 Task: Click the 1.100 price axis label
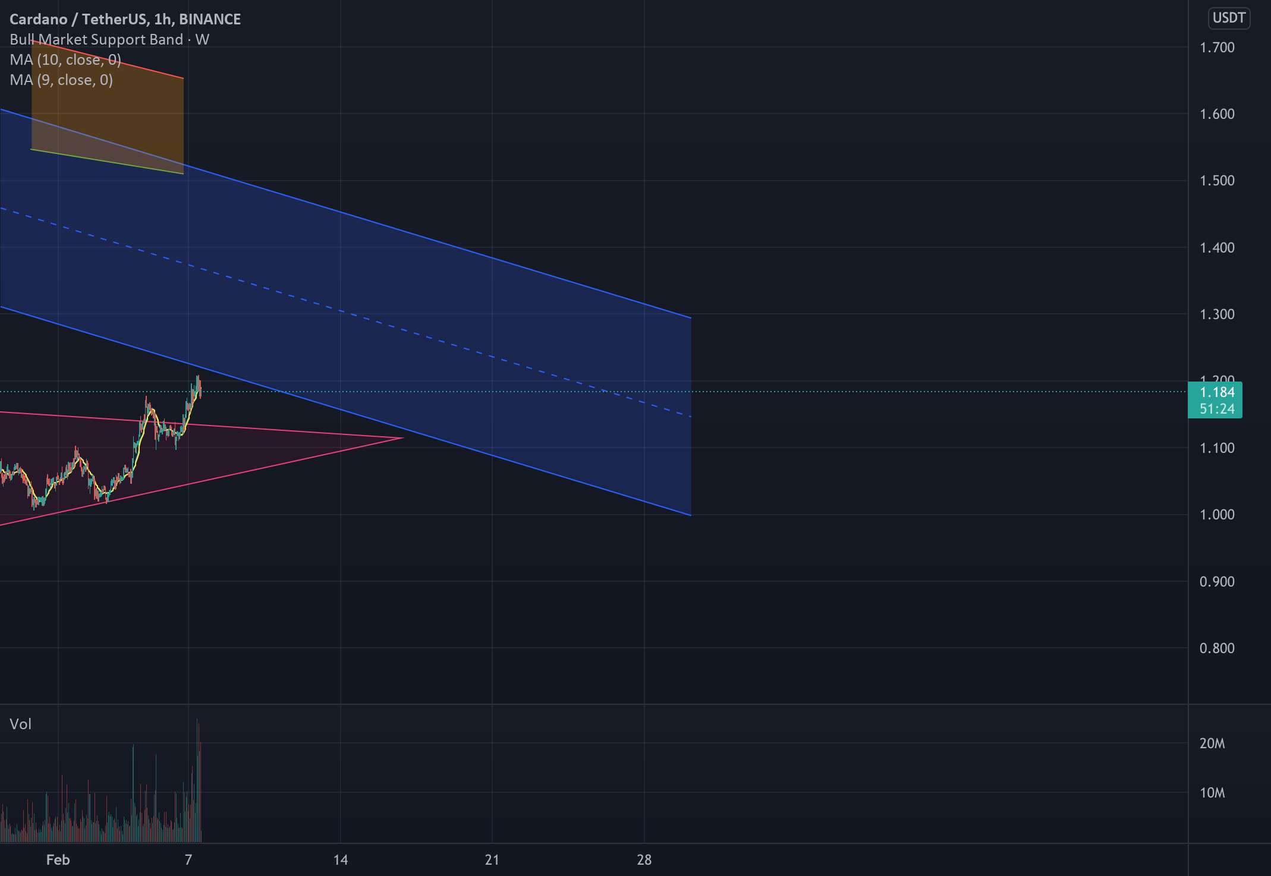(1216, 448)
